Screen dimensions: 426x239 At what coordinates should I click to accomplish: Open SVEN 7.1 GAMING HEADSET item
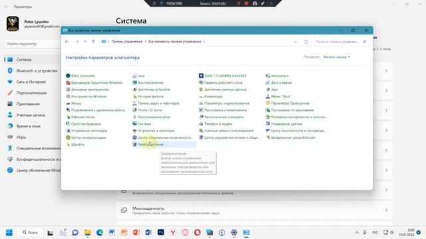[x=223, y=76]
